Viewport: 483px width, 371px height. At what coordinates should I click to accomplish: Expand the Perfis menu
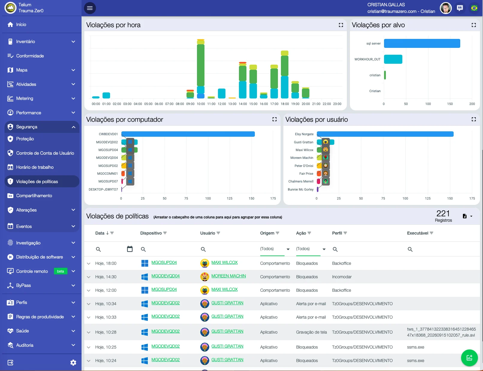[x=73, y=302]
